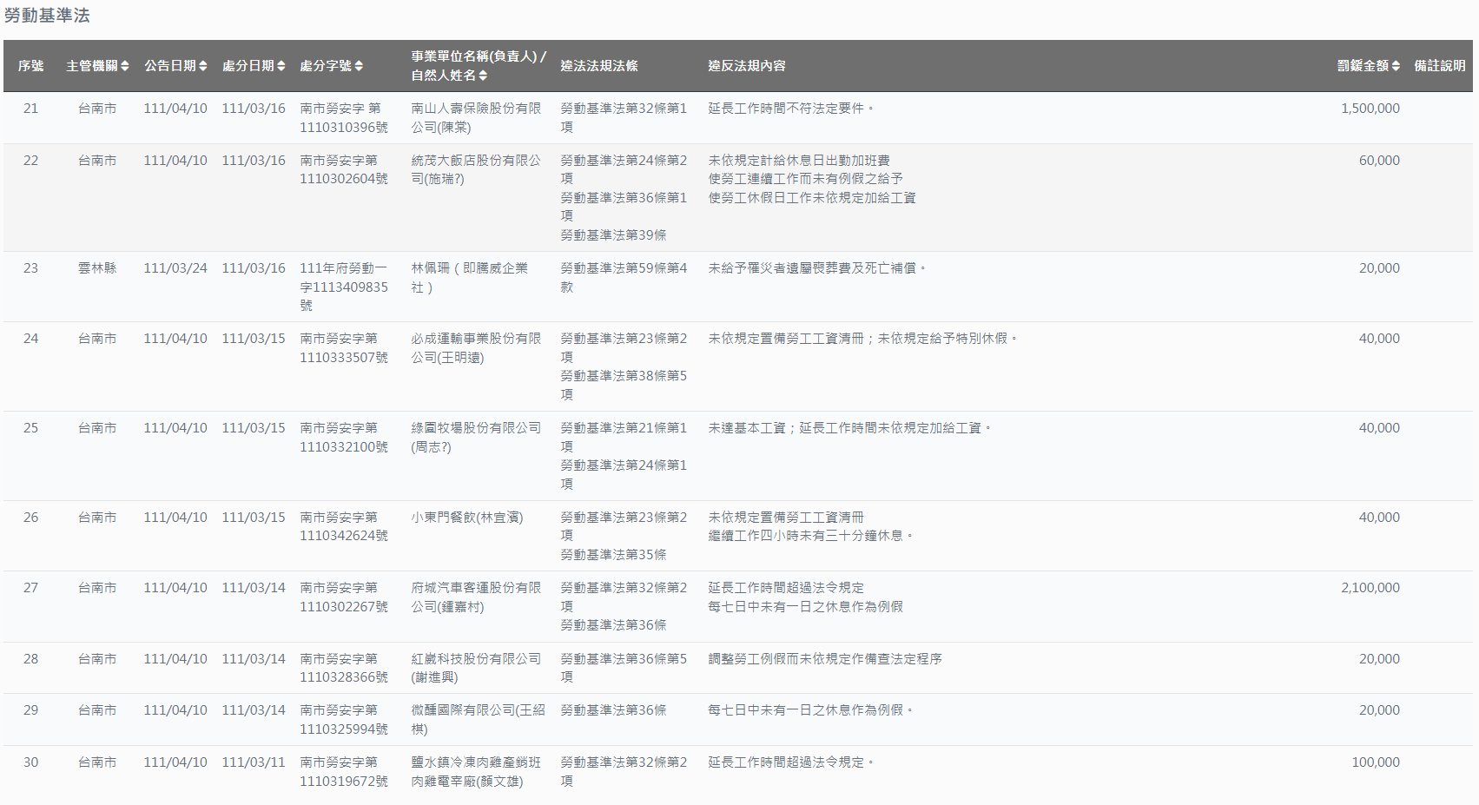Sort table by 公告日期 arrow icon

[x=203, y=66]
